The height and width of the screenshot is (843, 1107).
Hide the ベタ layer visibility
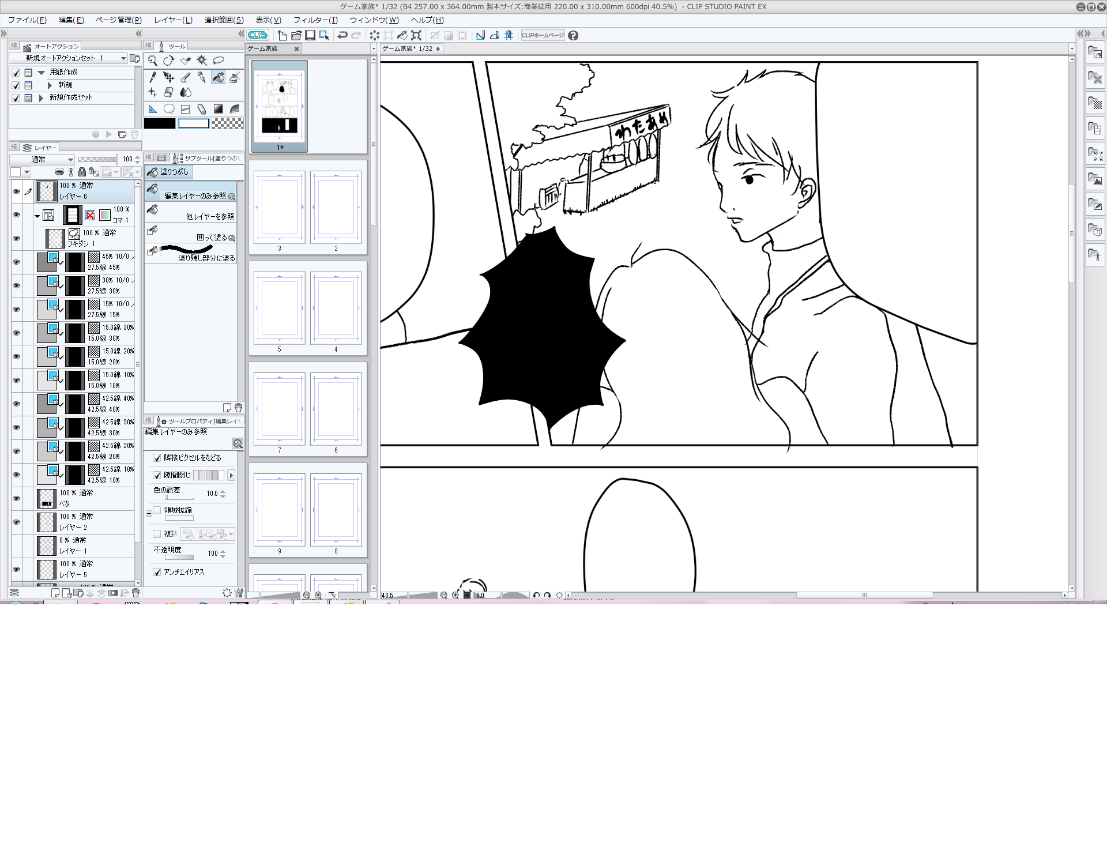(x=16, y=498)
